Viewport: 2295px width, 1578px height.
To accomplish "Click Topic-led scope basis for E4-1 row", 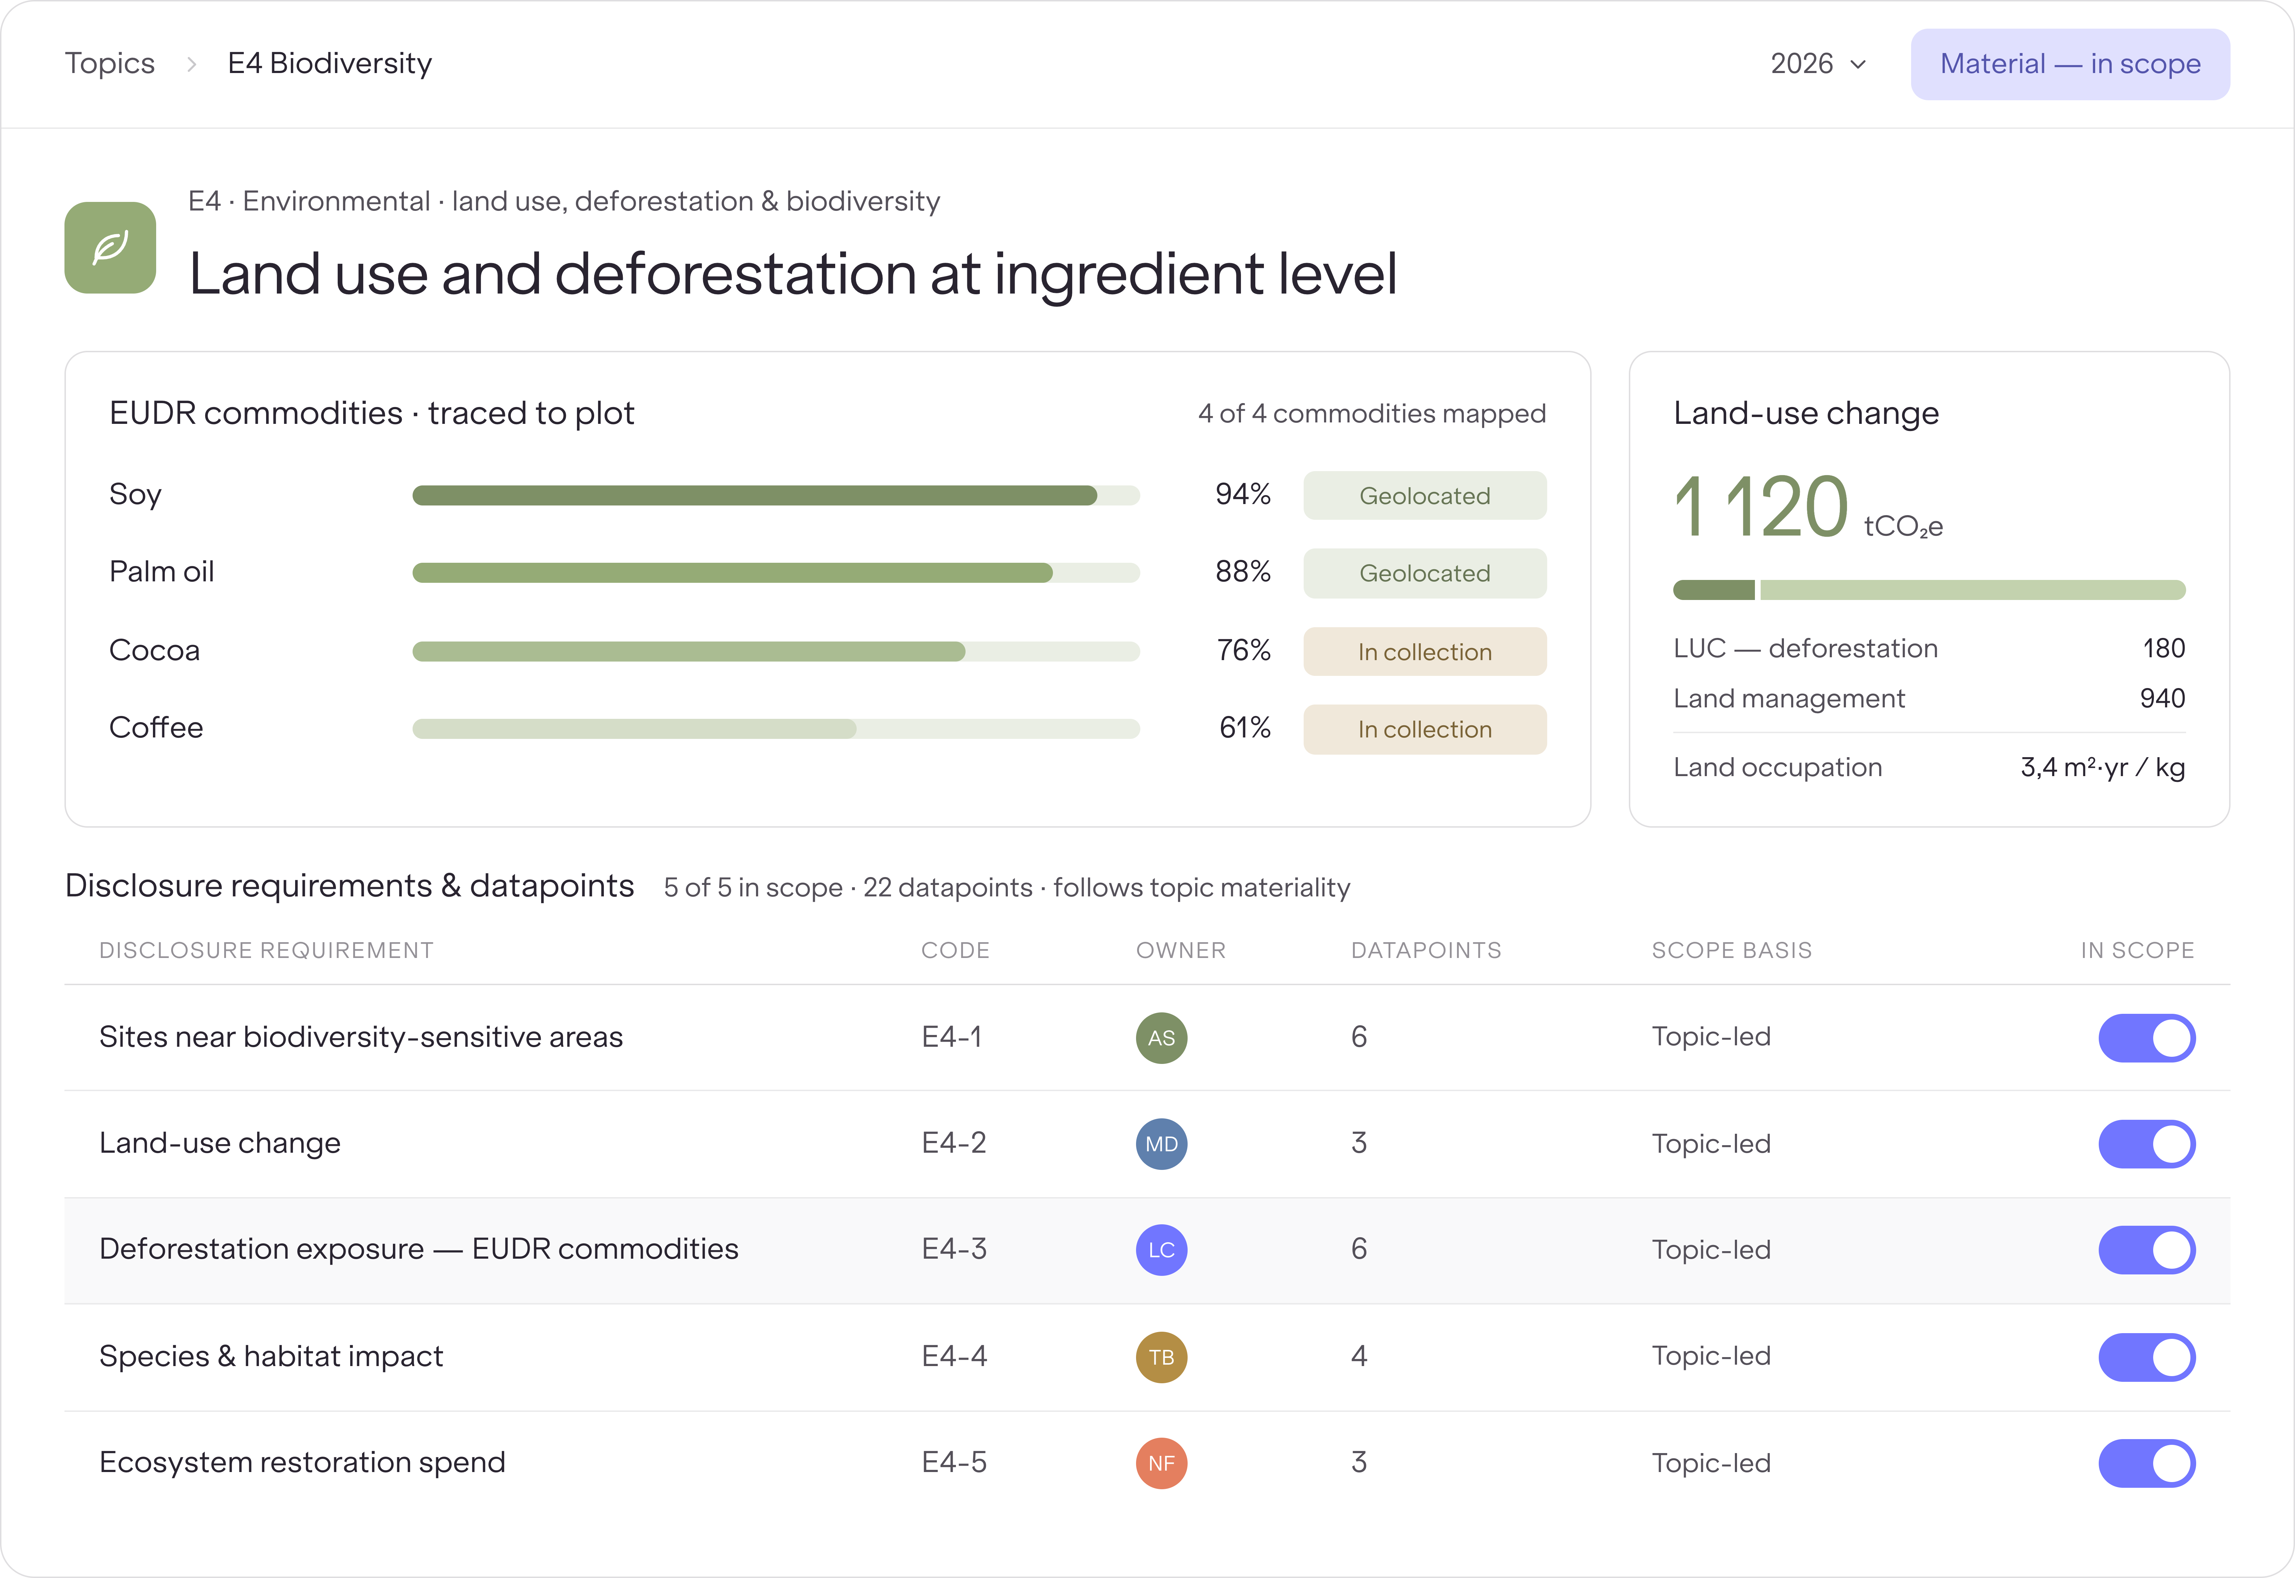I will [x=1711, y=1037].
